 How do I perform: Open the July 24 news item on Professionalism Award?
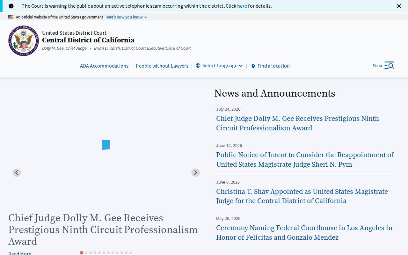point(297,123)
